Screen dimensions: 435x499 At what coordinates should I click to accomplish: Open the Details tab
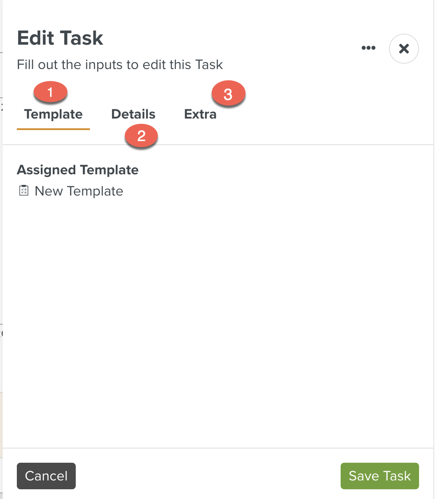133,115
